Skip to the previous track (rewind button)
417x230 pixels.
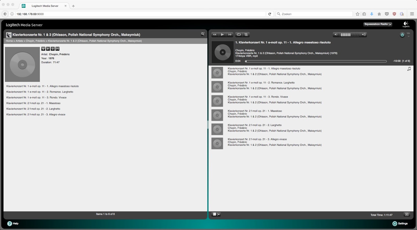coord(214,34)
